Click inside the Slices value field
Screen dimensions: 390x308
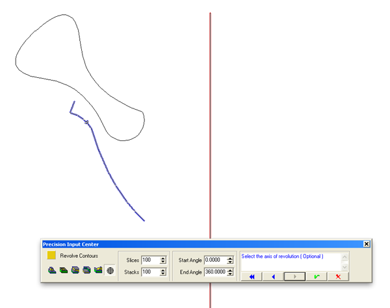(x=151, y=260)
